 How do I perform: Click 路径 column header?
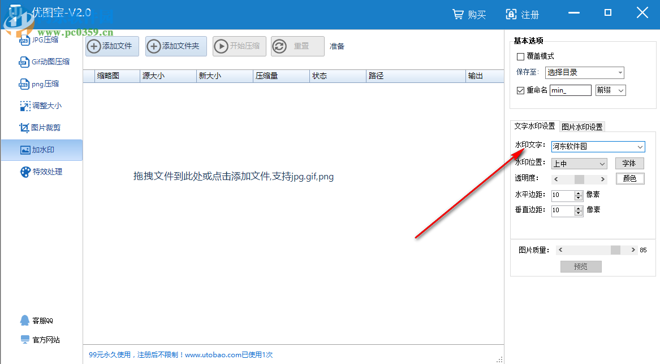(416, 76)
